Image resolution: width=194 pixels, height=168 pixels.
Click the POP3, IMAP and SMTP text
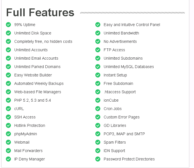pos(124,134)
